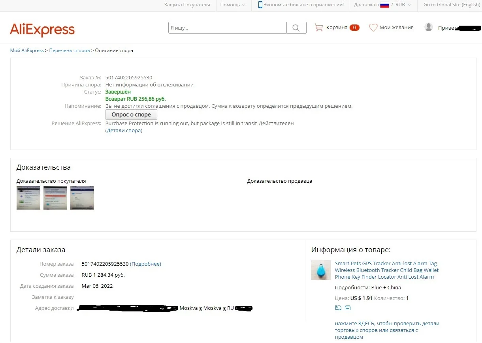Image resolution: width=482 pixels, height=343 pixels.
Task: Focus the 'Я ищу...' search field
Action: 228,28
